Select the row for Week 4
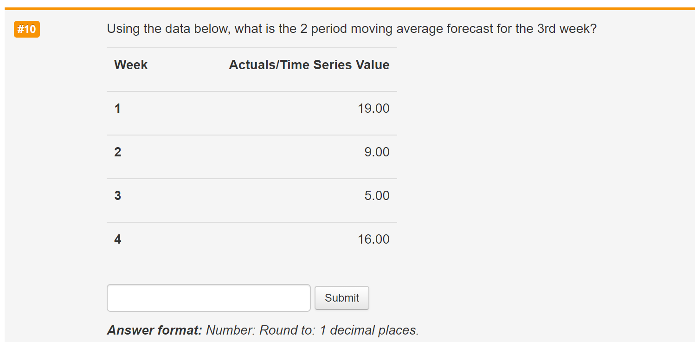This screenshot has width=695, height=342. coord(252,239)
